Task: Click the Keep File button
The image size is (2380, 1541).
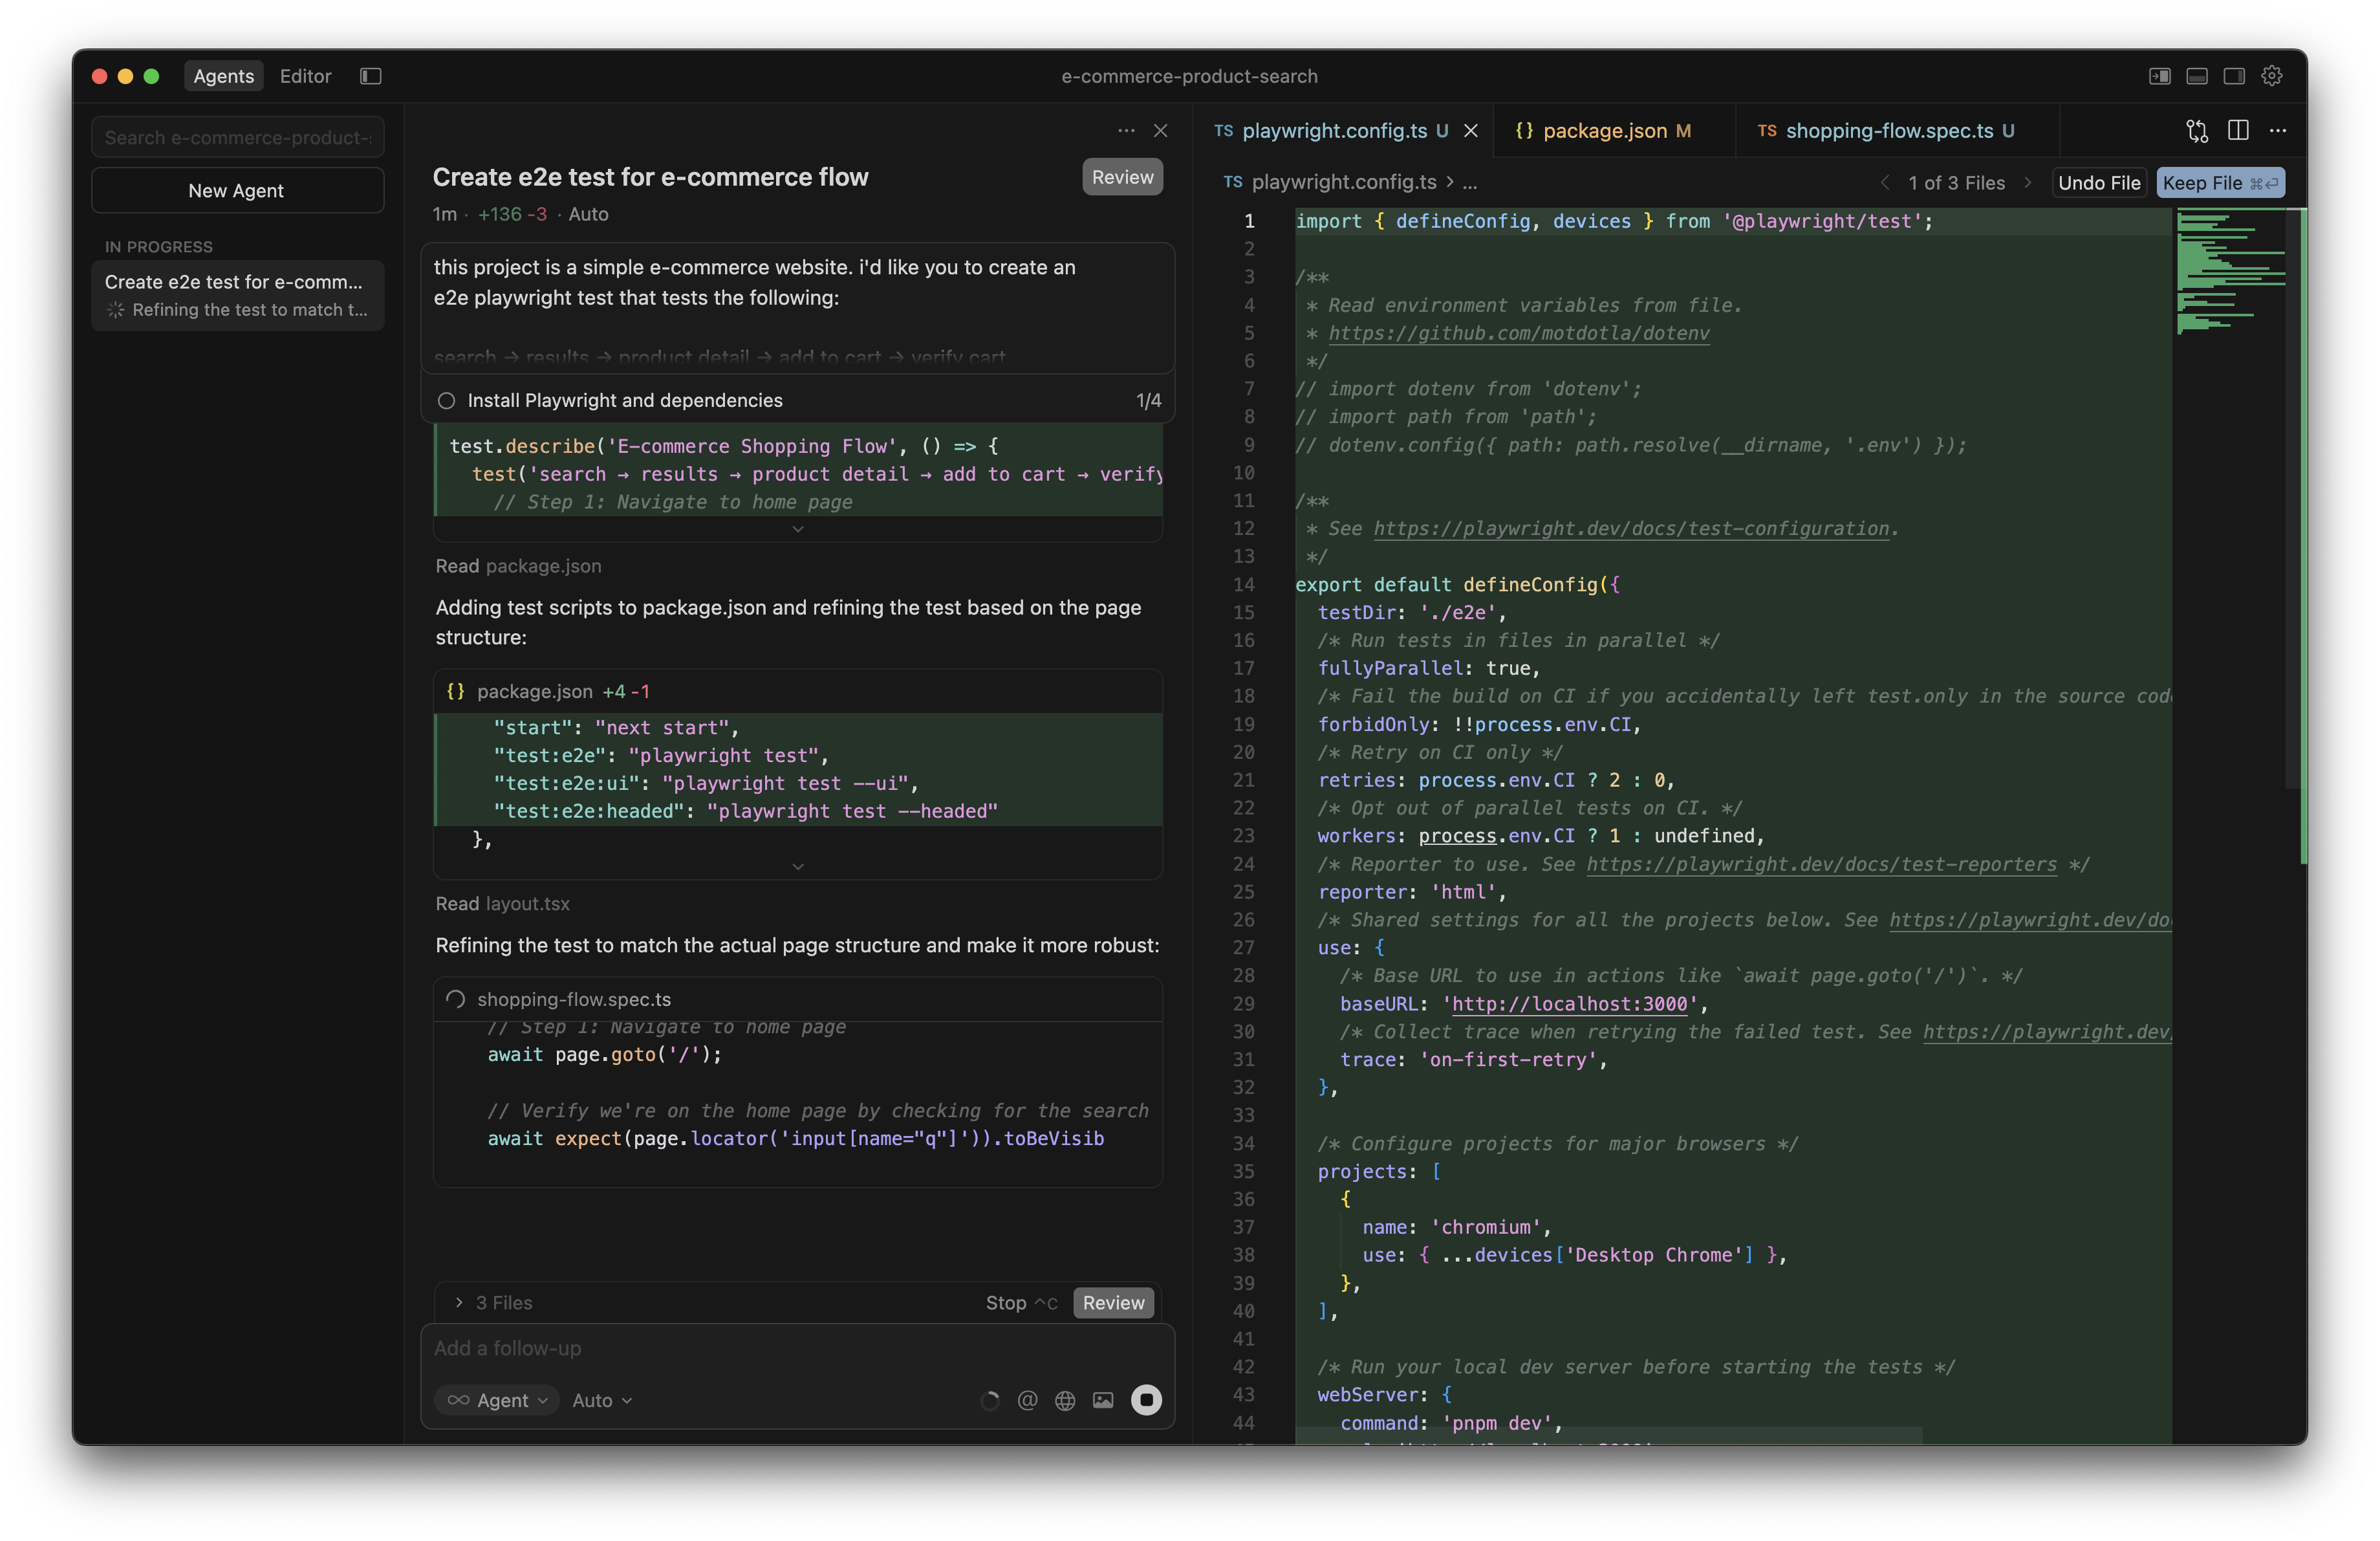Action: pos(2219,183)
